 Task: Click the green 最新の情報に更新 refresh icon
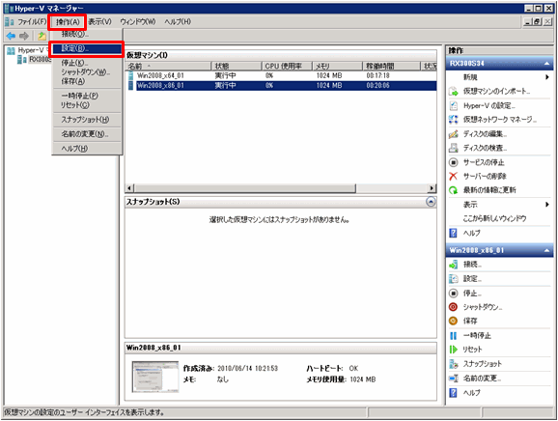click(453, 190)
